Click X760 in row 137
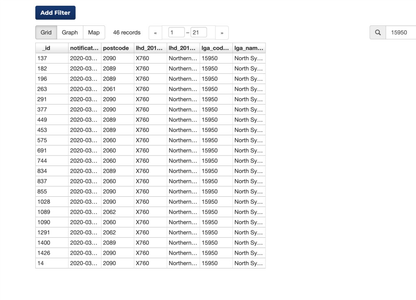This screenshot has height=300, width=416. [x=150, y=58]
